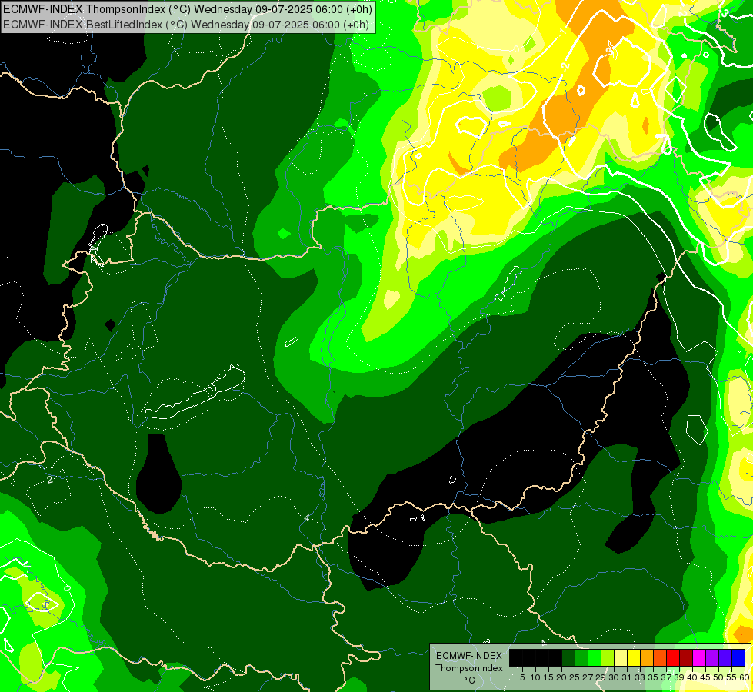The width and height of the screenshot is (753, 692).
Task: Click the legend's ECMWF-INDEX label
Action: [469, 656]
